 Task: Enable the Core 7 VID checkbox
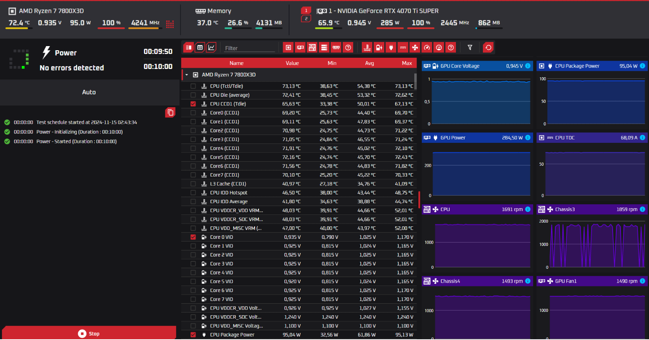(193, 299)
